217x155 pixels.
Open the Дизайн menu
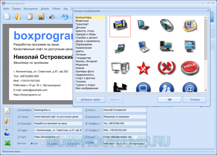click(45, 9)
